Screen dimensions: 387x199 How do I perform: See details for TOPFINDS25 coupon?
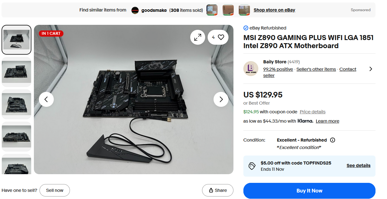[x=359, y=165]
